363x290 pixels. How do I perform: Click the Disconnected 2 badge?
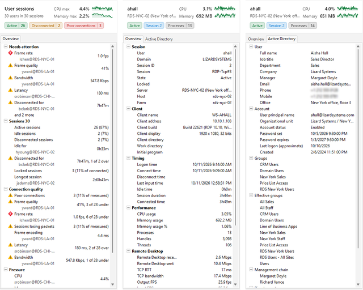[x=45, y=25]
